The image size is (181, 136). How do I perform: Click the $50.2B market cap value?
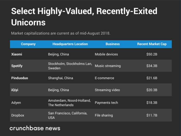click(x=152, y=54)
